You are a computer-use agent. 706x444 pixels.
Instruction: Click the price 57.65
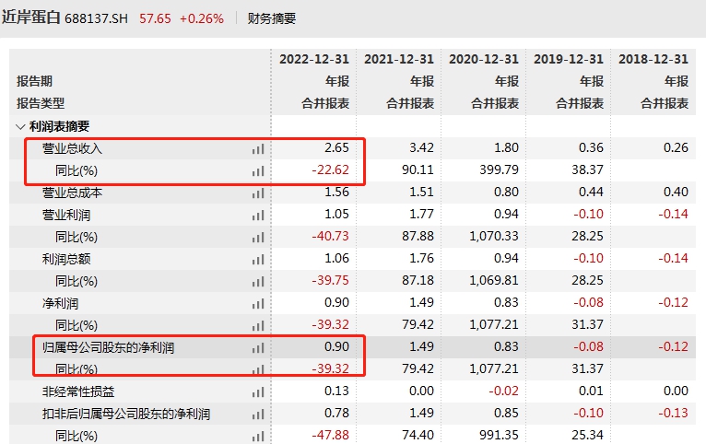(x=156, y=18)
